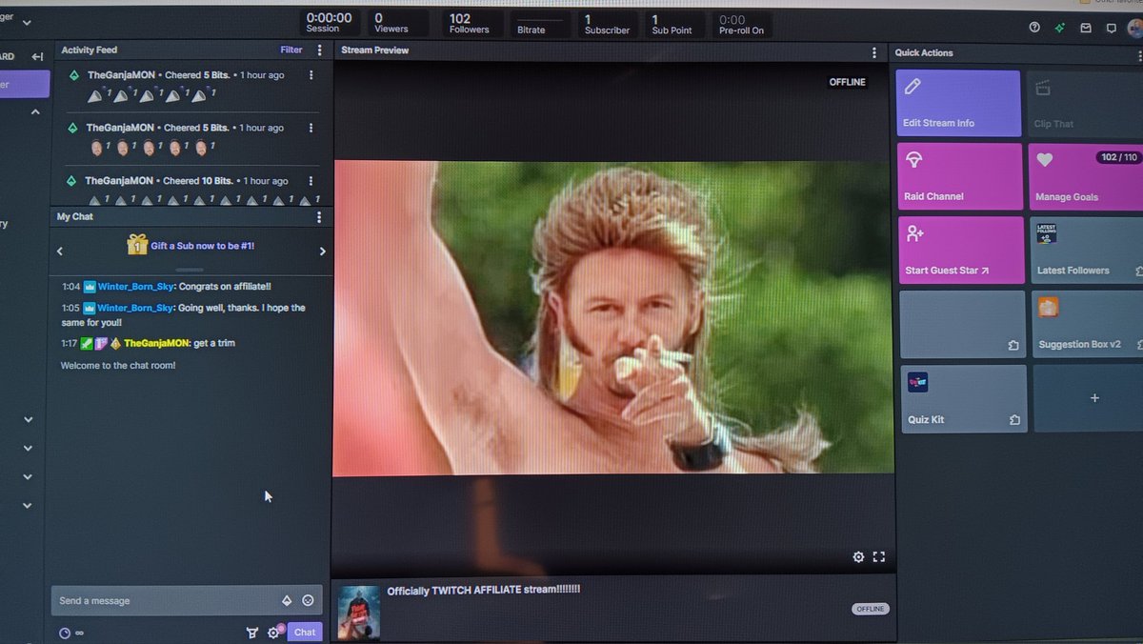This screenshot has height=644, width=1143.
Task: Expand the first collapsed sidebar chevron
Action: (28, 419)
